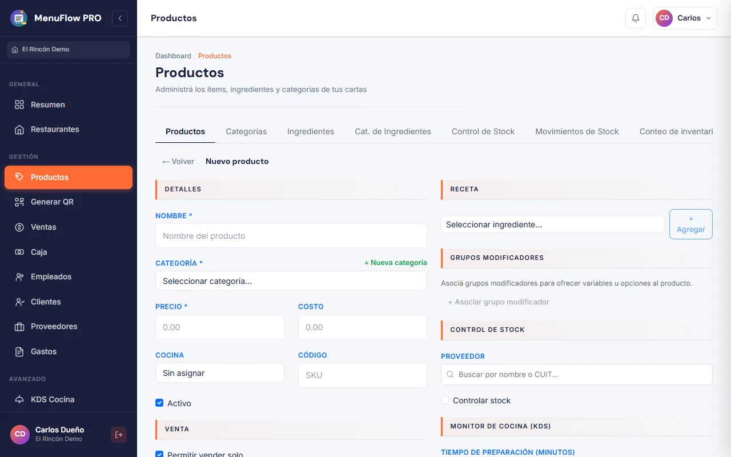Viewport: 731px width, 457px height.
Task: Click the Generar QR code icon
Action: (x=19, y=202)
